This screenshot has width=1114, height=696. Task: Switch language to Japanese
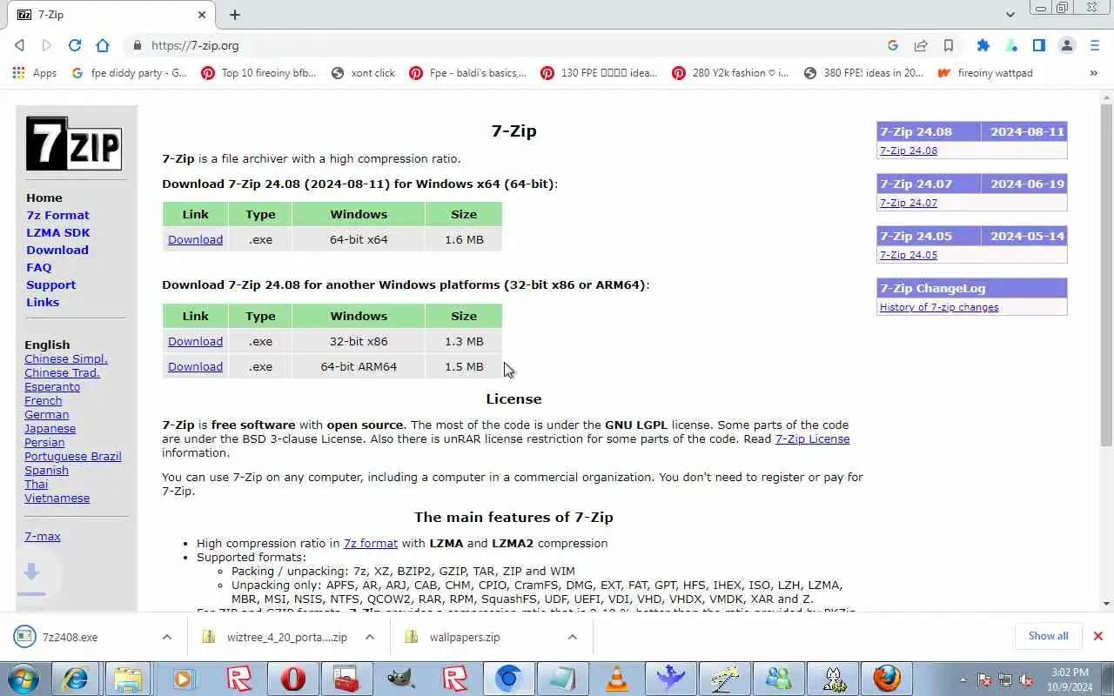(x=50, y=428)
